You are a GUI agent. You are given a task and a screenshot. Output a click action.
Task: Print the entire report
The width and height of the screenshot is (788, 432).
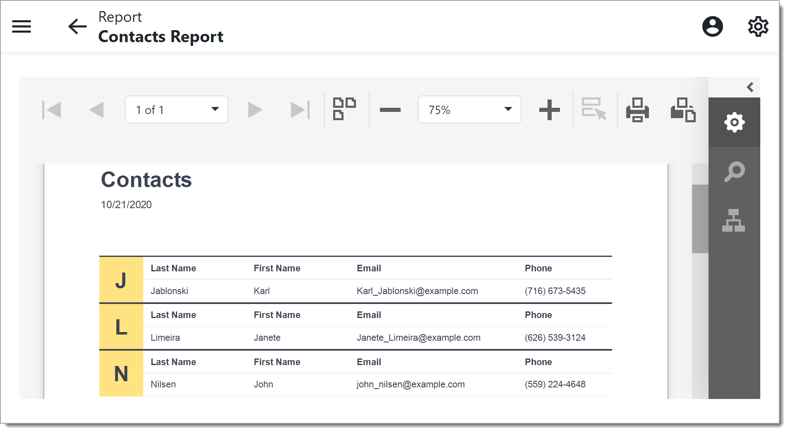pos(637,110)
